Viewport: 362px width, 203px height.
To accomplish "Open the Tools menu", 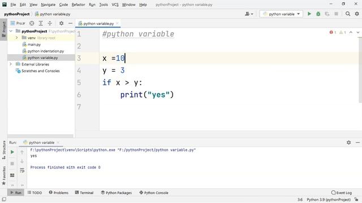I will [104, 5].
